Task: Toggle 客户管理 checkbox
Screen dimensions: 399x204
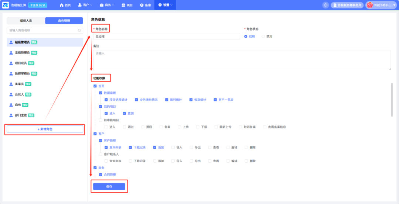Action: pos(100,141)
